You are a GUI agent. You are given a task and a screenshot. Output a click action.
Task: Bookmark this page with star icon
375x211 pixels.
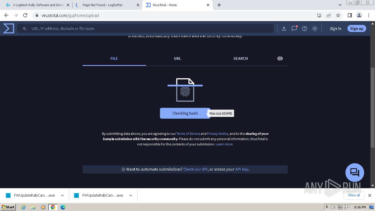[338, 15]
